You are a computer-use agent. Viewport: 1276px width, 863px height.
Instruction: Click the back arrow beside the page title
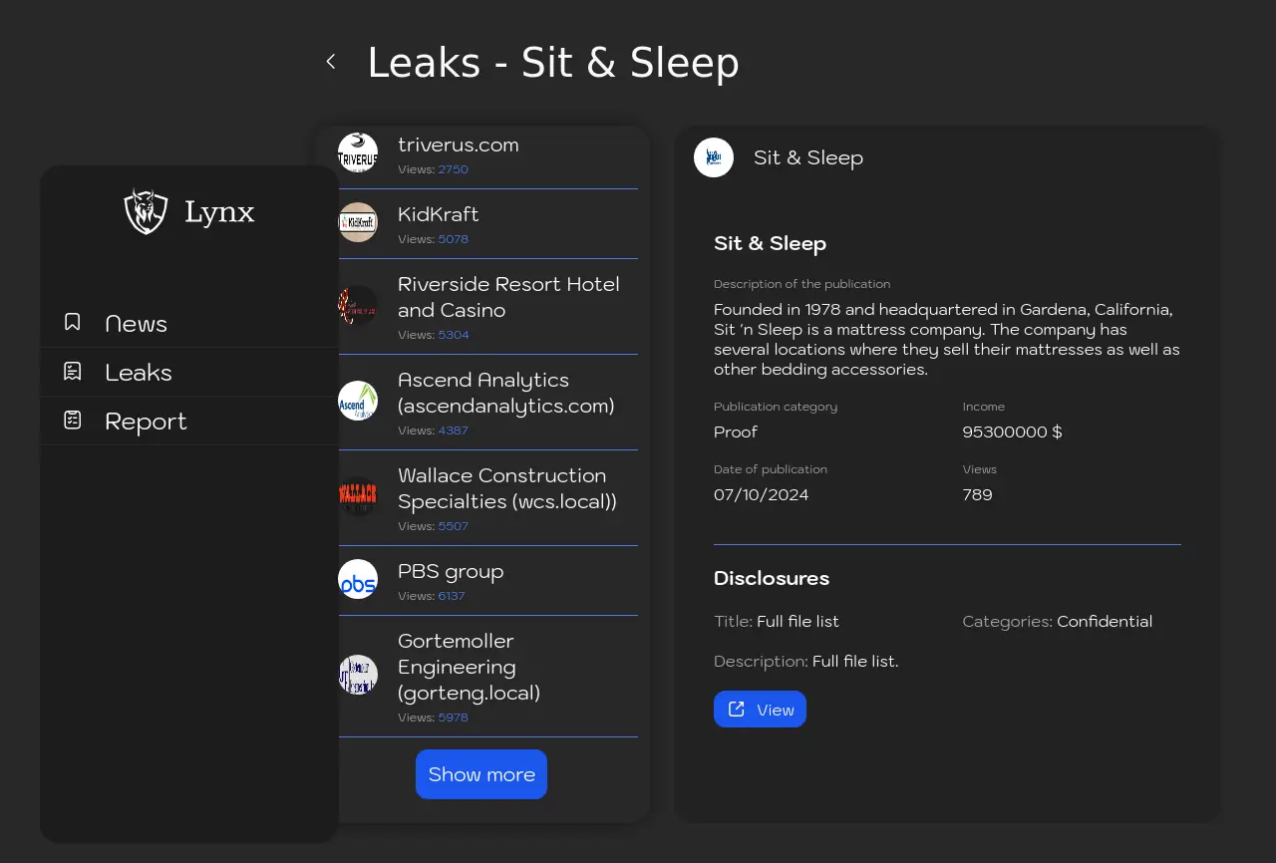pos(331,62)
